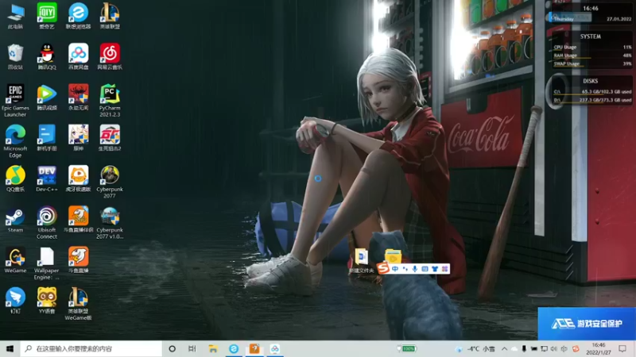Image resolution: width=636 pixels, height=357 pixels.
Task: Launch the green iQIYI app shortcut
Action: [47, 16]
